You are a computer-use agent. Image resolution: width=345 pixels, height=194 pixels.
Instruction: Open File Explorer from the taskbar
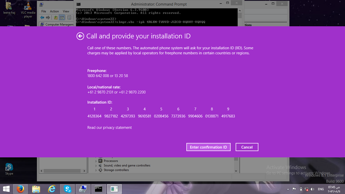coord(36,189)
